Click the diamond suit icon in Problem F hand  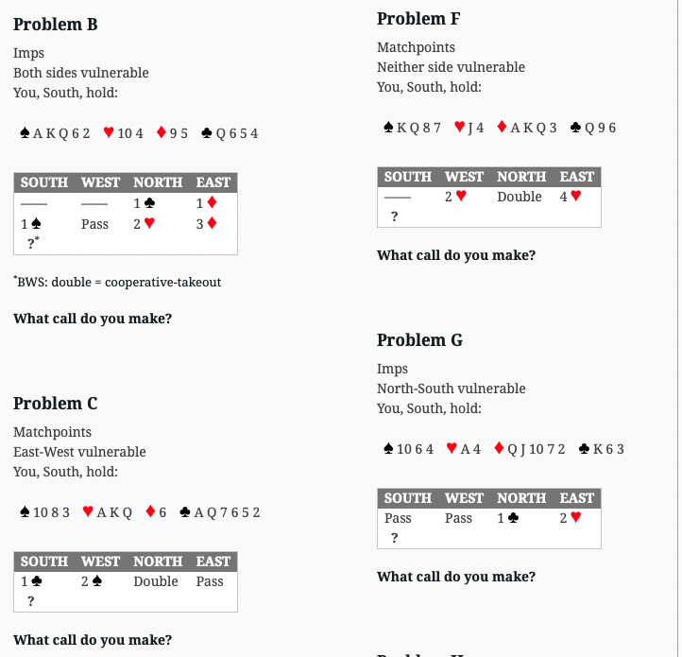point(502,127)
